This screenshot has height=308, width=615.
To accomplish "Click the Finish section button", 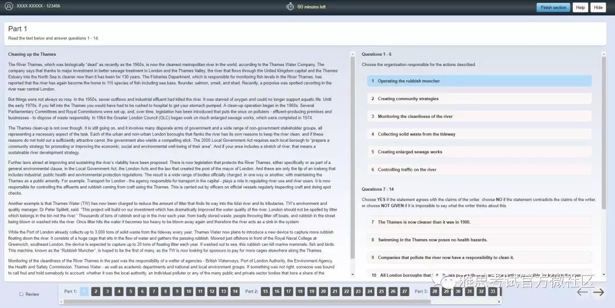I will pos(553,7).
